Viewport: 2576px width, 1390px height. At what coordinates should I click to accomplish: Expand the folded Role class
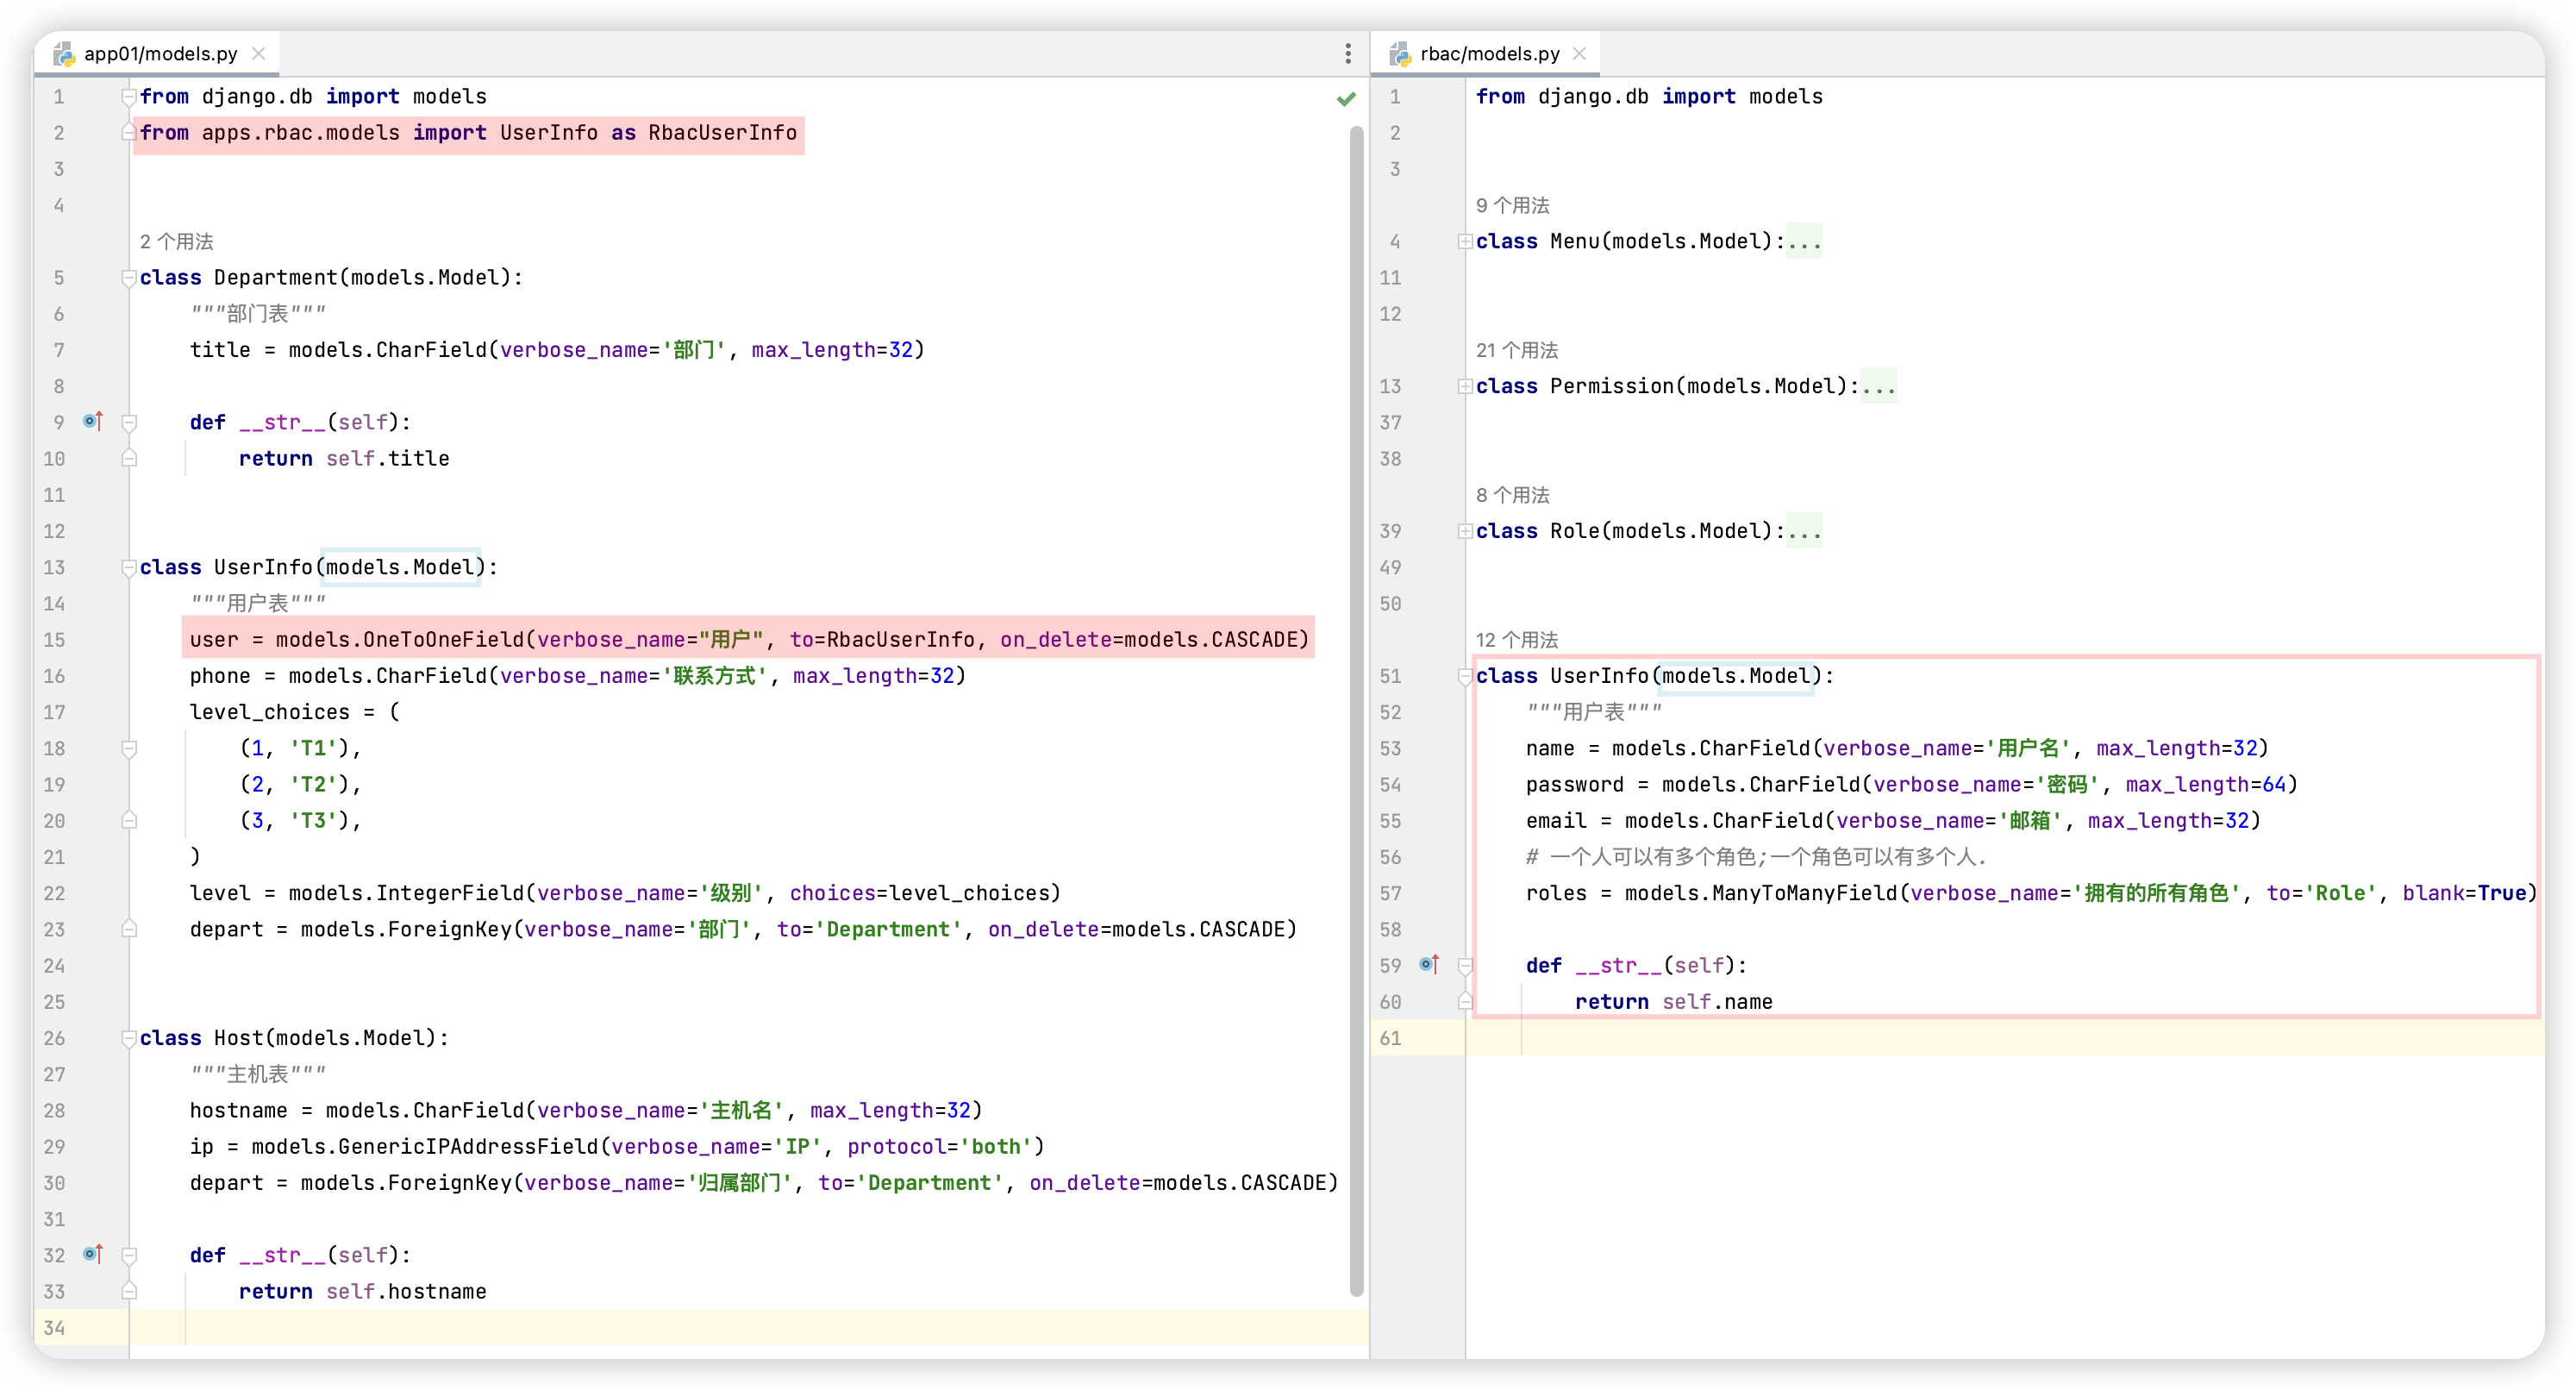click(1465, 531)
